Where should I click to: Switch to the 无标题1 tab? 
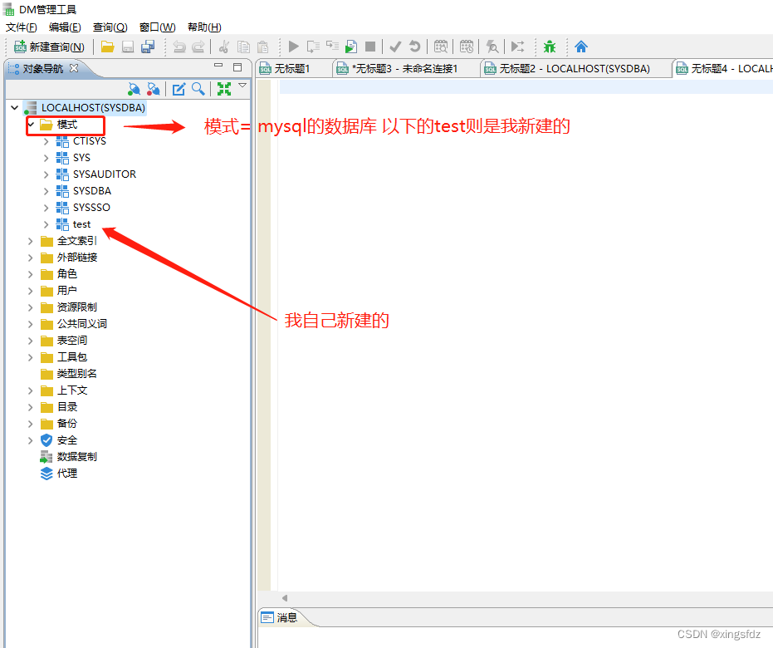coord(292,69)
